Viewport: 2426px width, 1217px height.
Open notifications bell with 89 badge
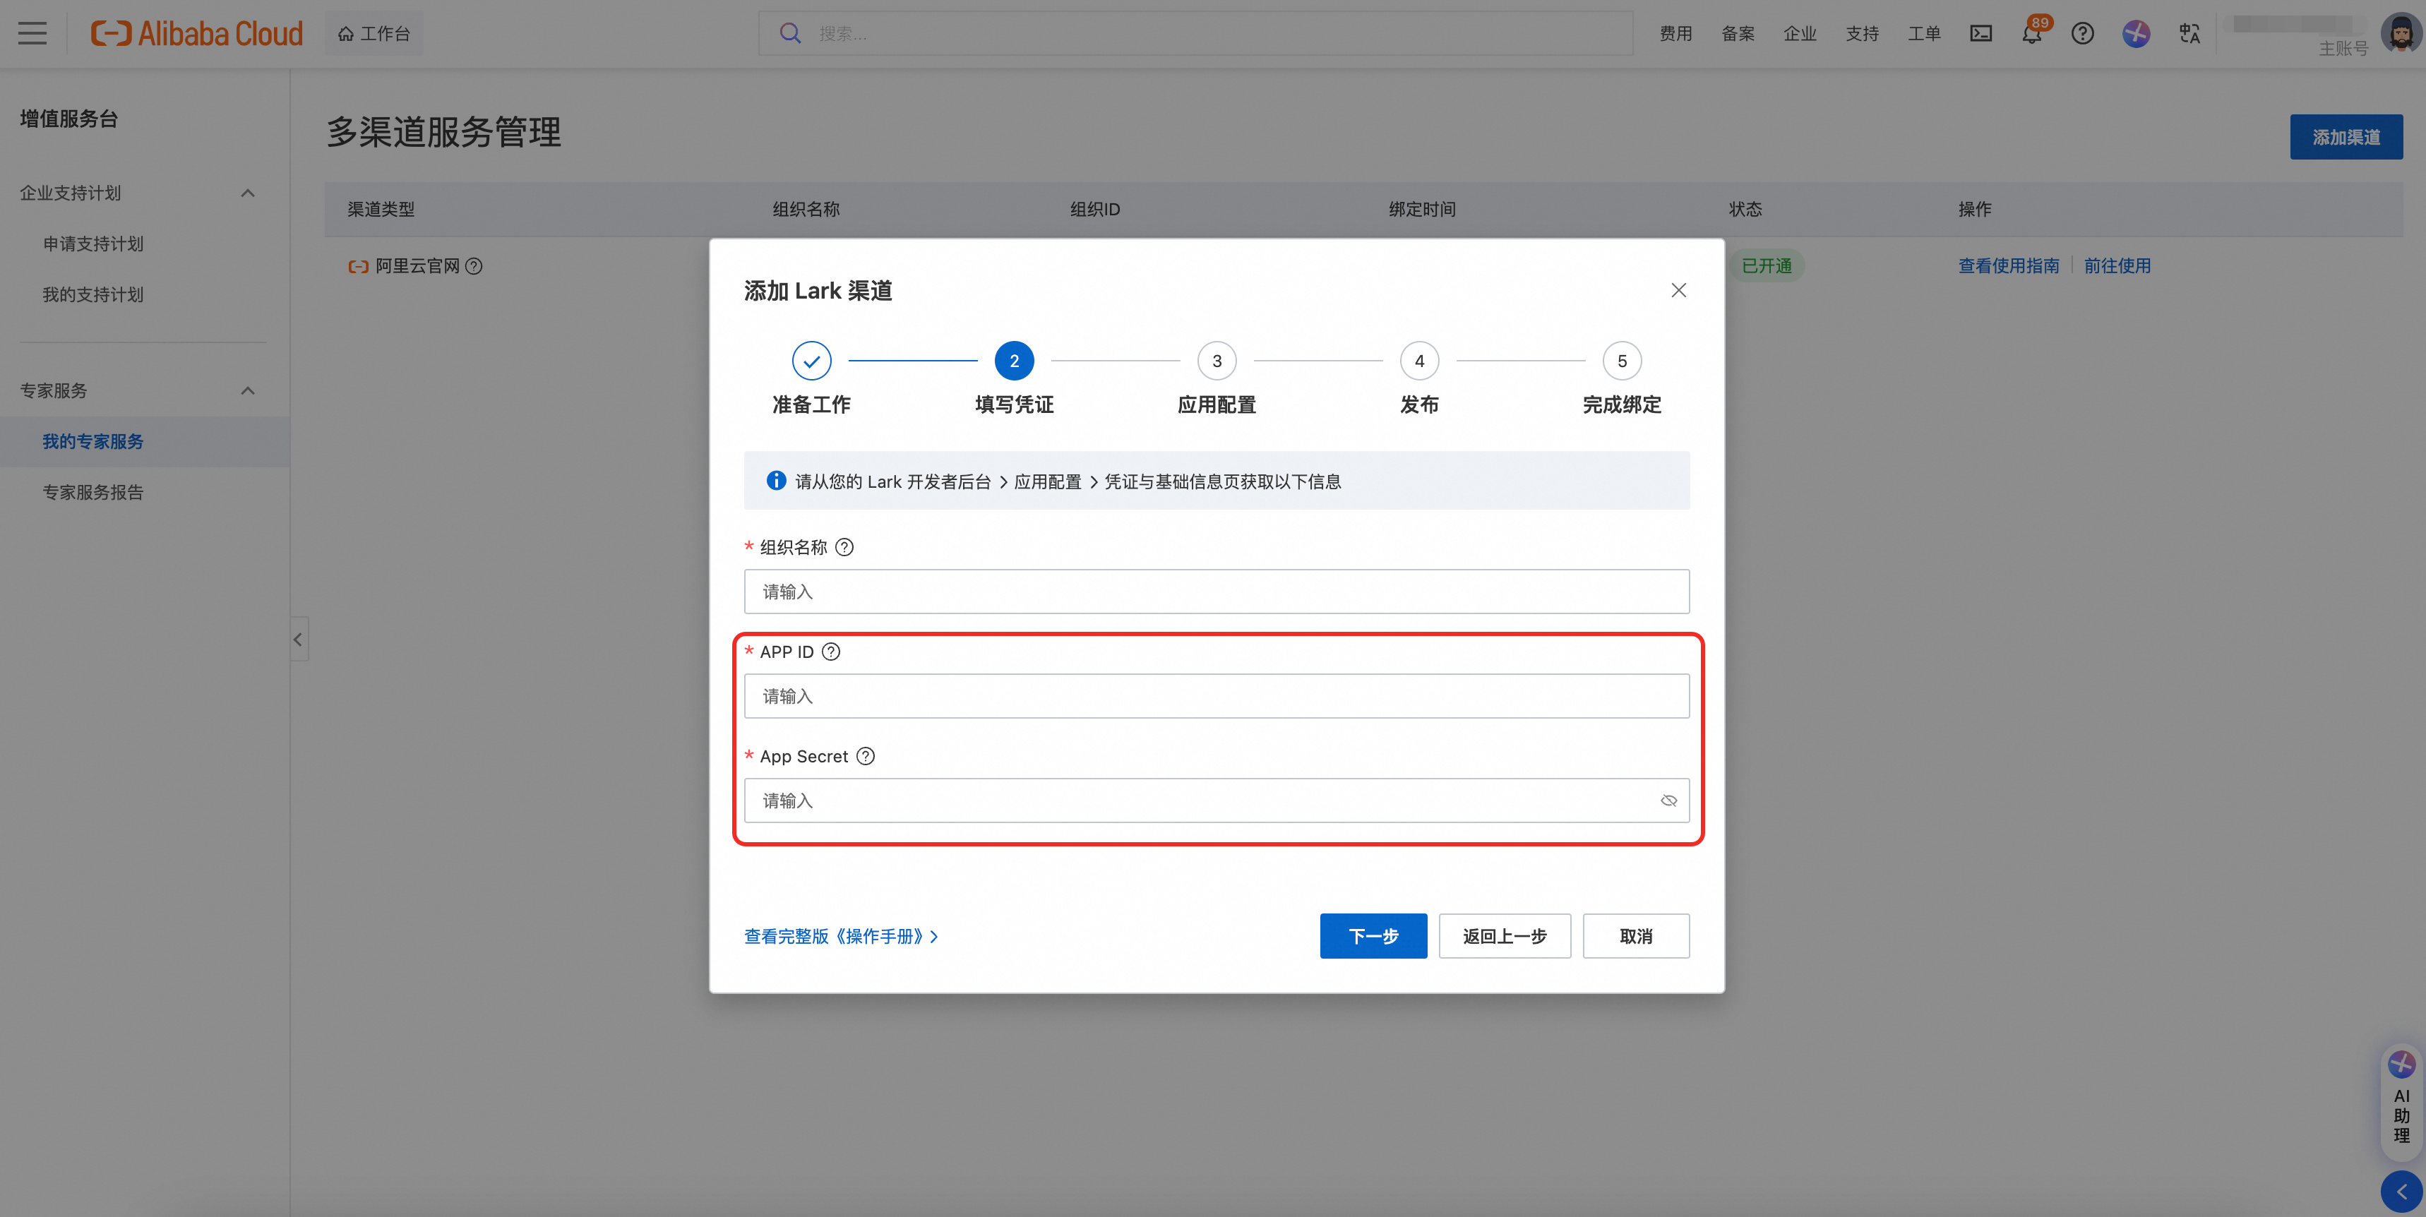[x=2031, y=34]
